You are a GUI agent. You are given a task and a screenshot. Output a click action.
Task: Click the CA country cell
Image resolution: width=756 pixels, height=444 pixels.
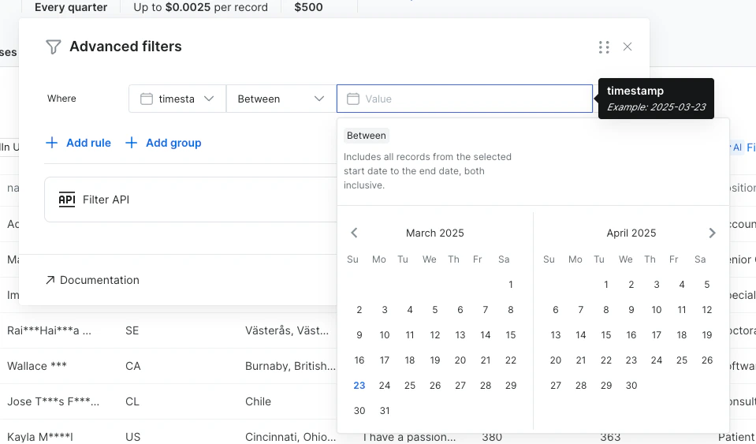pos(133,366)
